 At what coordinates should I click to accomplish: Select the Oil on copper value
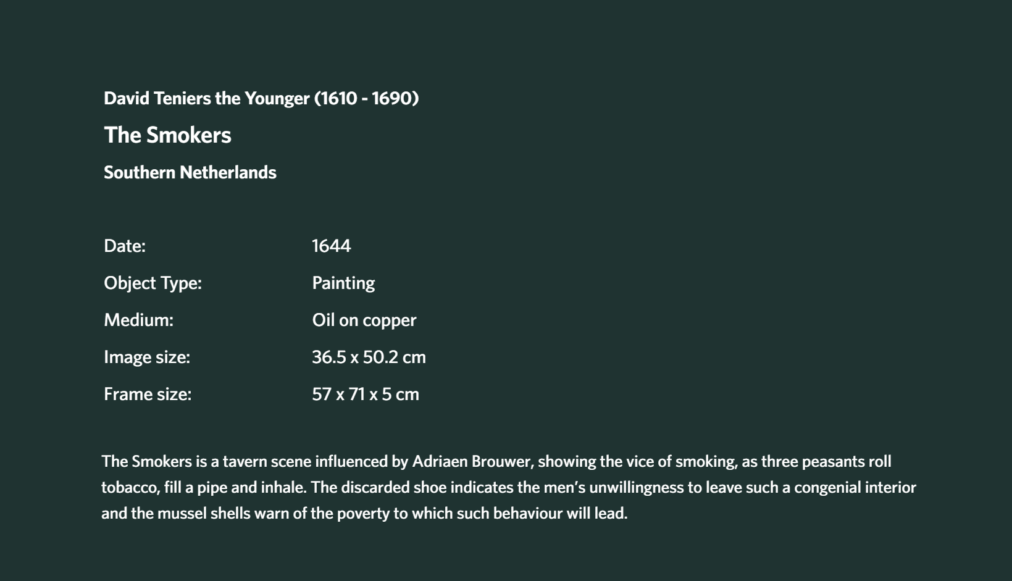(x=364, y=320)
